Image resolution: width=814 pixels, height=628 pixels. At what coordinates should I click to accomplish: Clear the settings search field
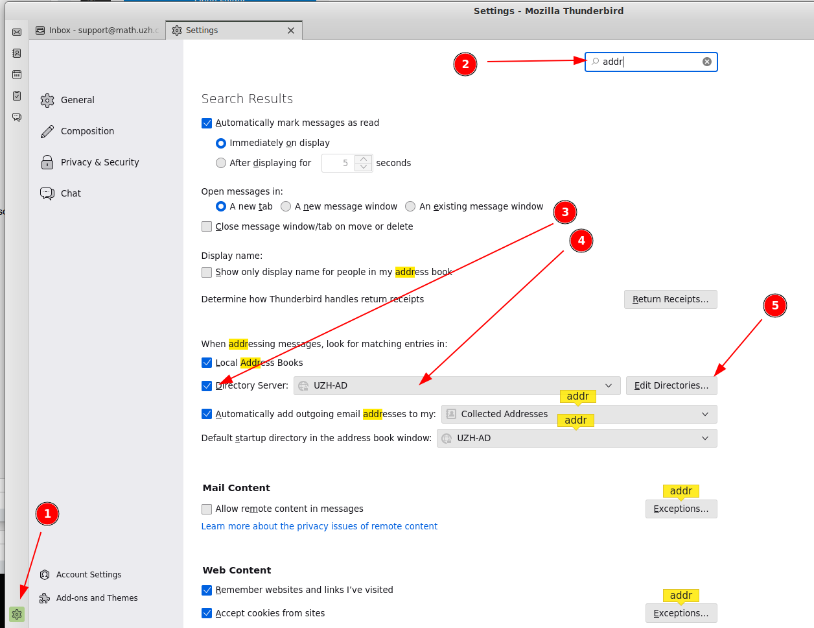(x=706, y=62)
